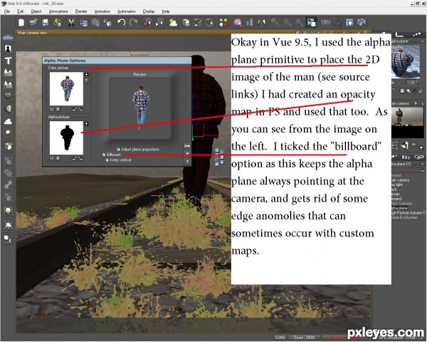Screen dimensions: 427x342
Task: Toggle the Billboard checkbox
Action: [104, 155]
